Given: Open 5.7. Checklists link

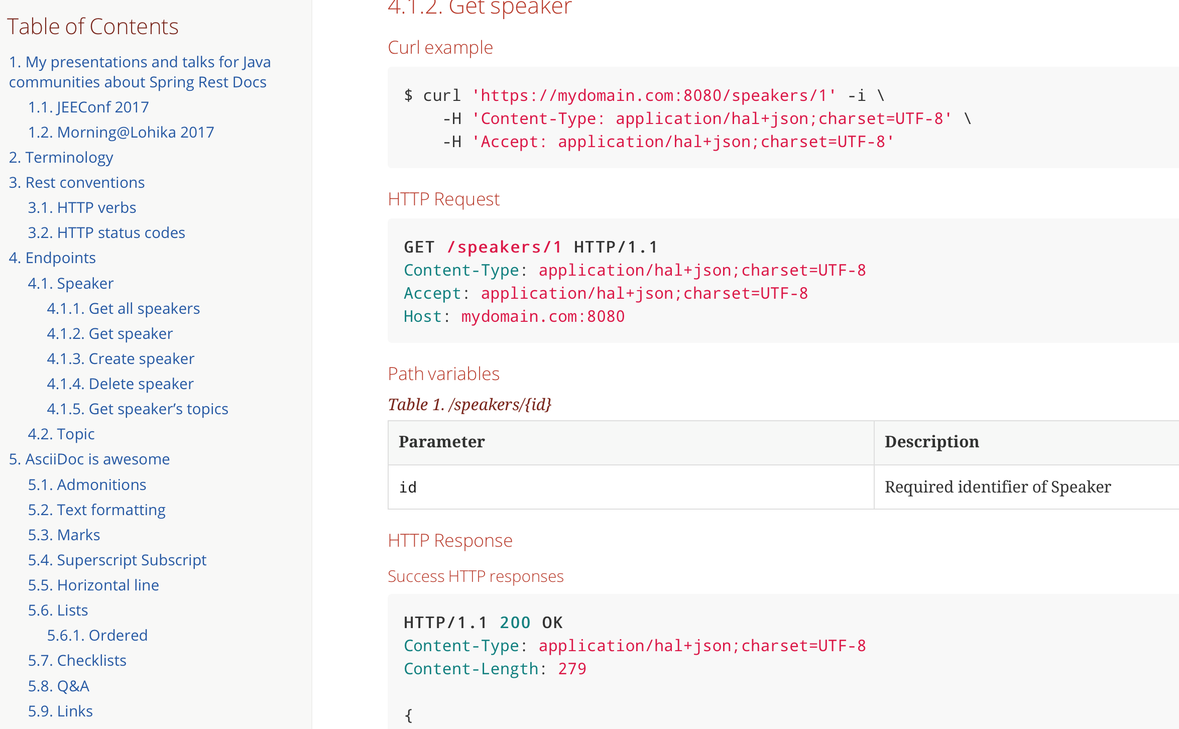Looking at the screenshot, I should coord(77,660).
